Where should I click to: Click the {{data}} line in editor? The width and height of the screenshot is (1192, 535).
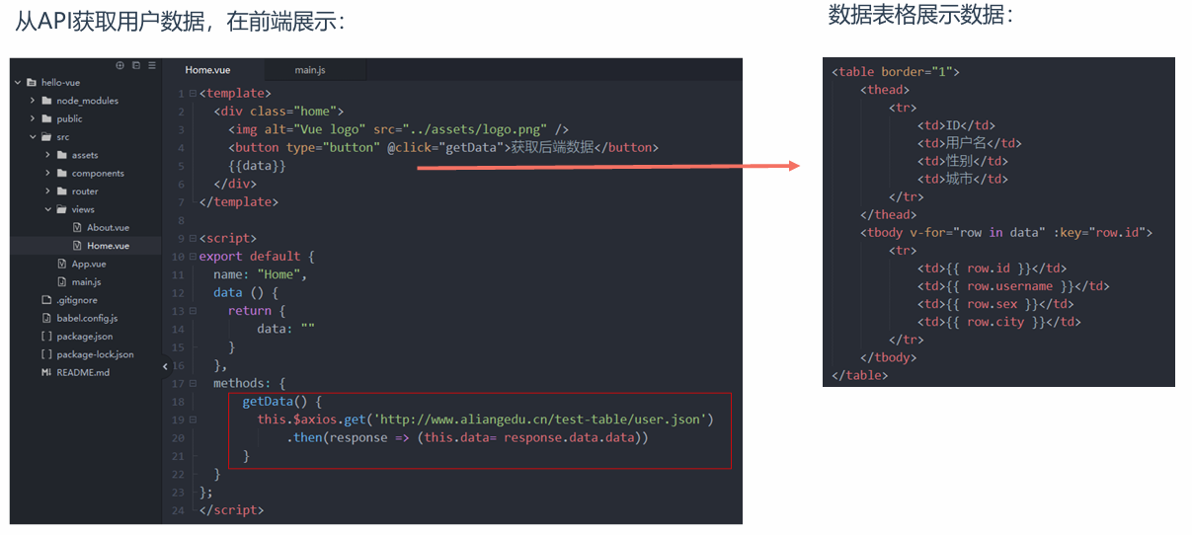click(257, 166)
